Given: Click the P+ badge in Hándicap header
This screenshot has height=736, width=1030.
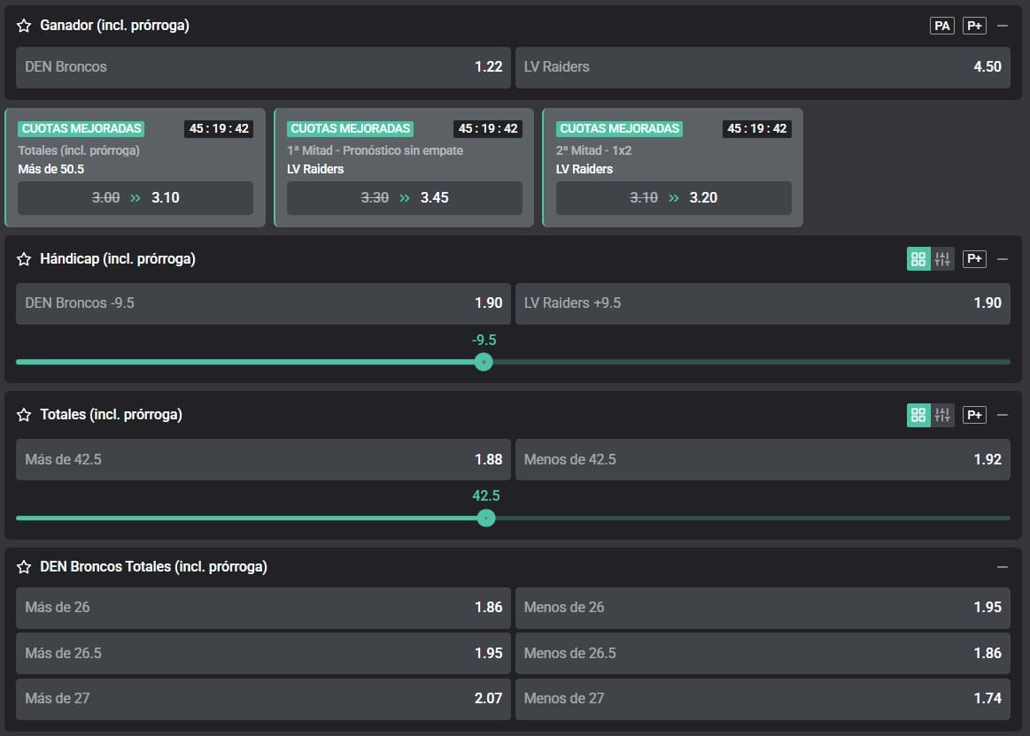Looking at the screenshot, I should point(974,259).
